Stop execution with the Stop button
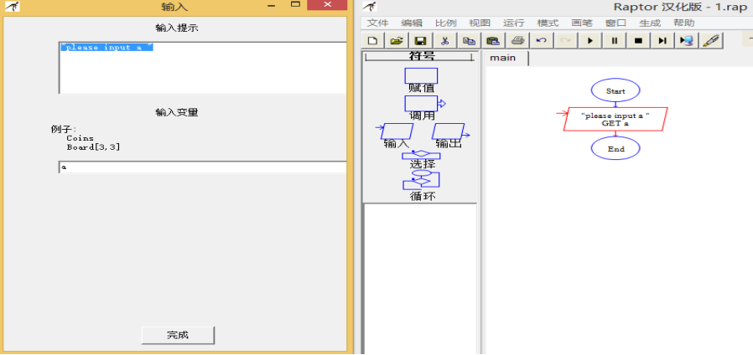 638,41
